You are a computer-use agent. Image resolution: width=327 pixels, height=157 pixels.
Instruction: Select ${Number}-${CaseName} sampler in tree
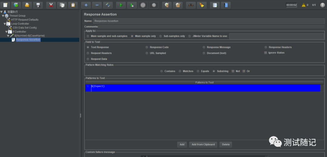pos(29,36)
